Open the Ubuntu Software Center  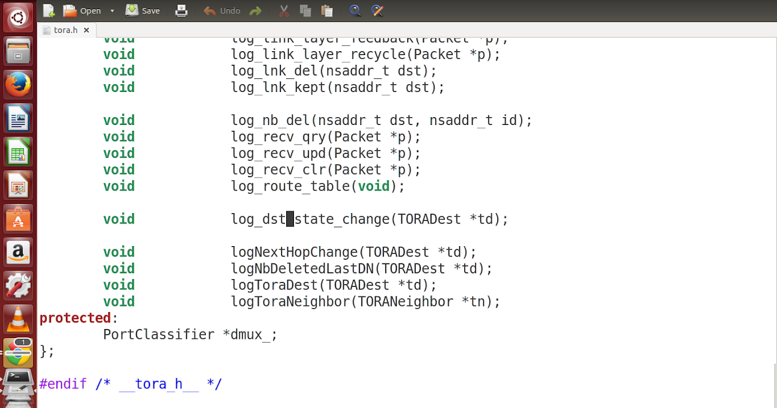[17, 219]
